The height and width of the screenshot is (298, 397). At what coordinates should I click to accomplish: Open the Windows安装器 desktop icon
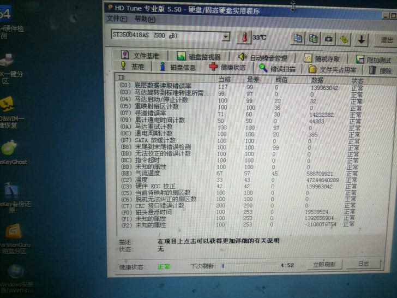point(16,279)
